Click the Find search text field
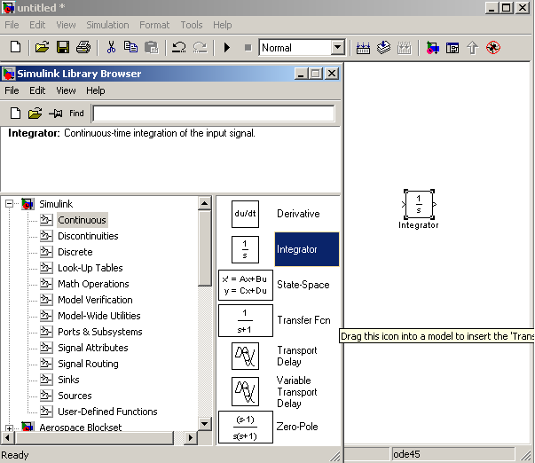 pos(214,114)
